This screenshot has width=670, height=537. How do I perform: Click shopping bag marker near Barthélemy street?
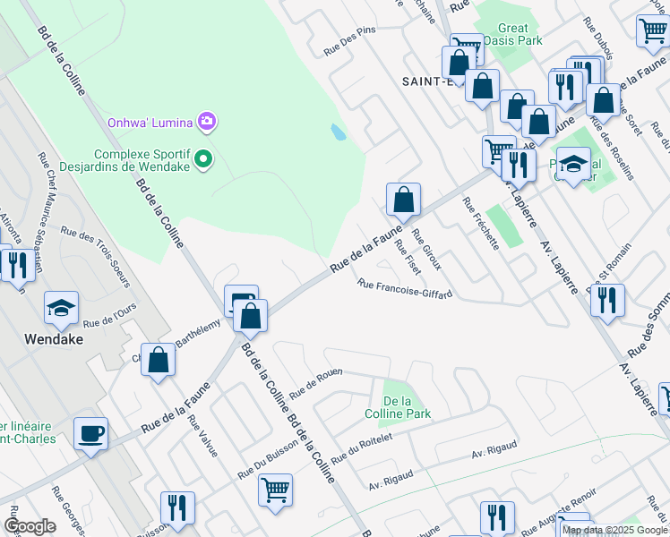pyautogui.click(x=159, y=361)
